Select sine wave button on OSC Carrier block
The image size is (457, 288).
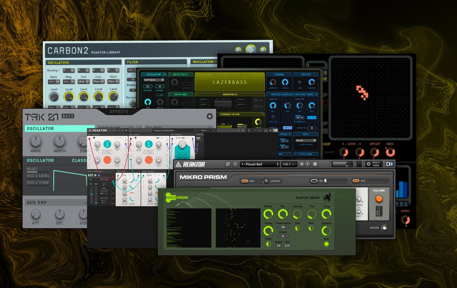[148, 160]
